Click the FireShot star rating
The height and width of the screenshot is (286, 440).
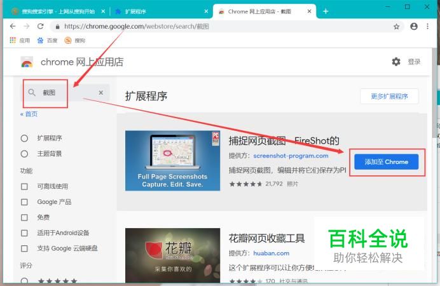[246, 184]
